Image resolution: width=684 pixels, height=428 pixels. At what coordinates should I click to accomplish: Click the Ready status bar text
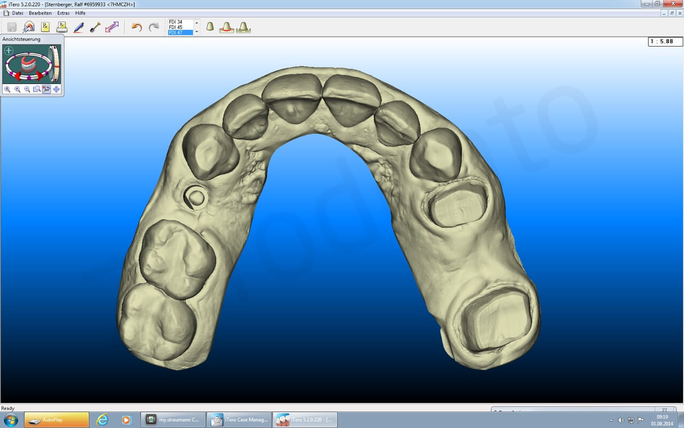pos(8,408)
